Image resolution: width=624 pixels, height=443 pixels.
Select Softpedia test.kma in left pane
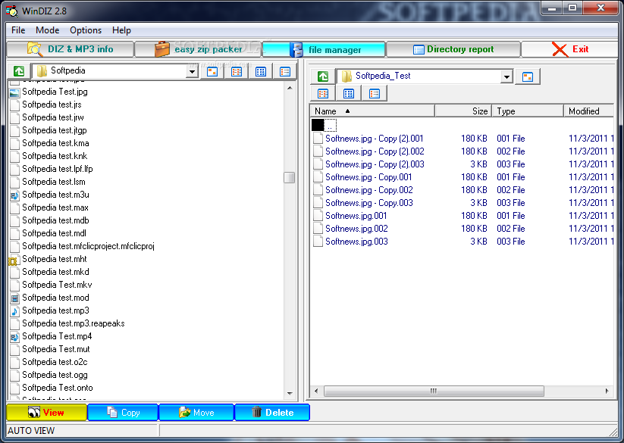click(x=55, y=143)
